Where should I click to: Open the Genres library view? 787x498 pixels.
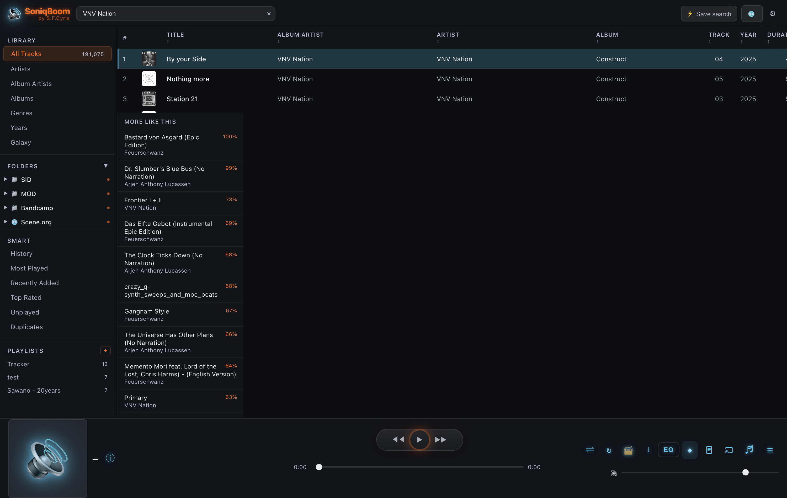[x=21, y=113]
